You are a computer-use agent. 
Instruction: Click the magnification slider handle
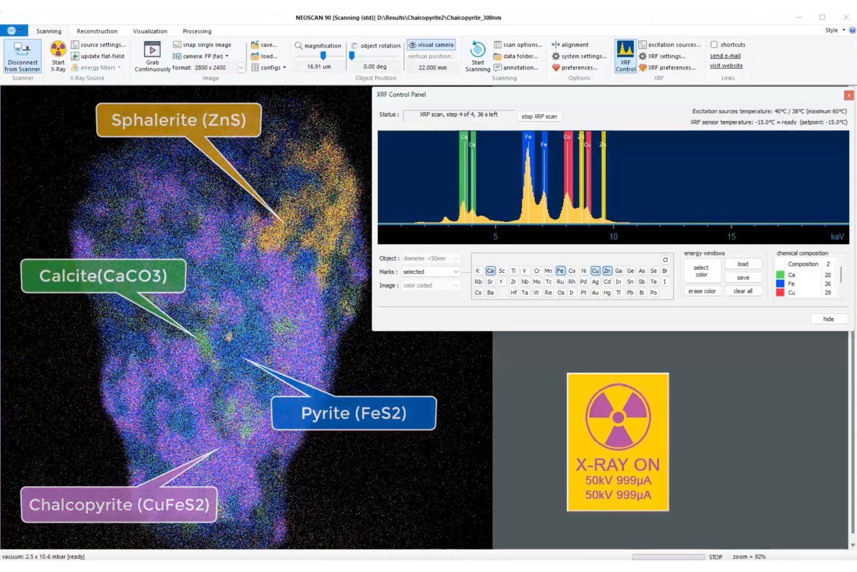click(323, 56)
